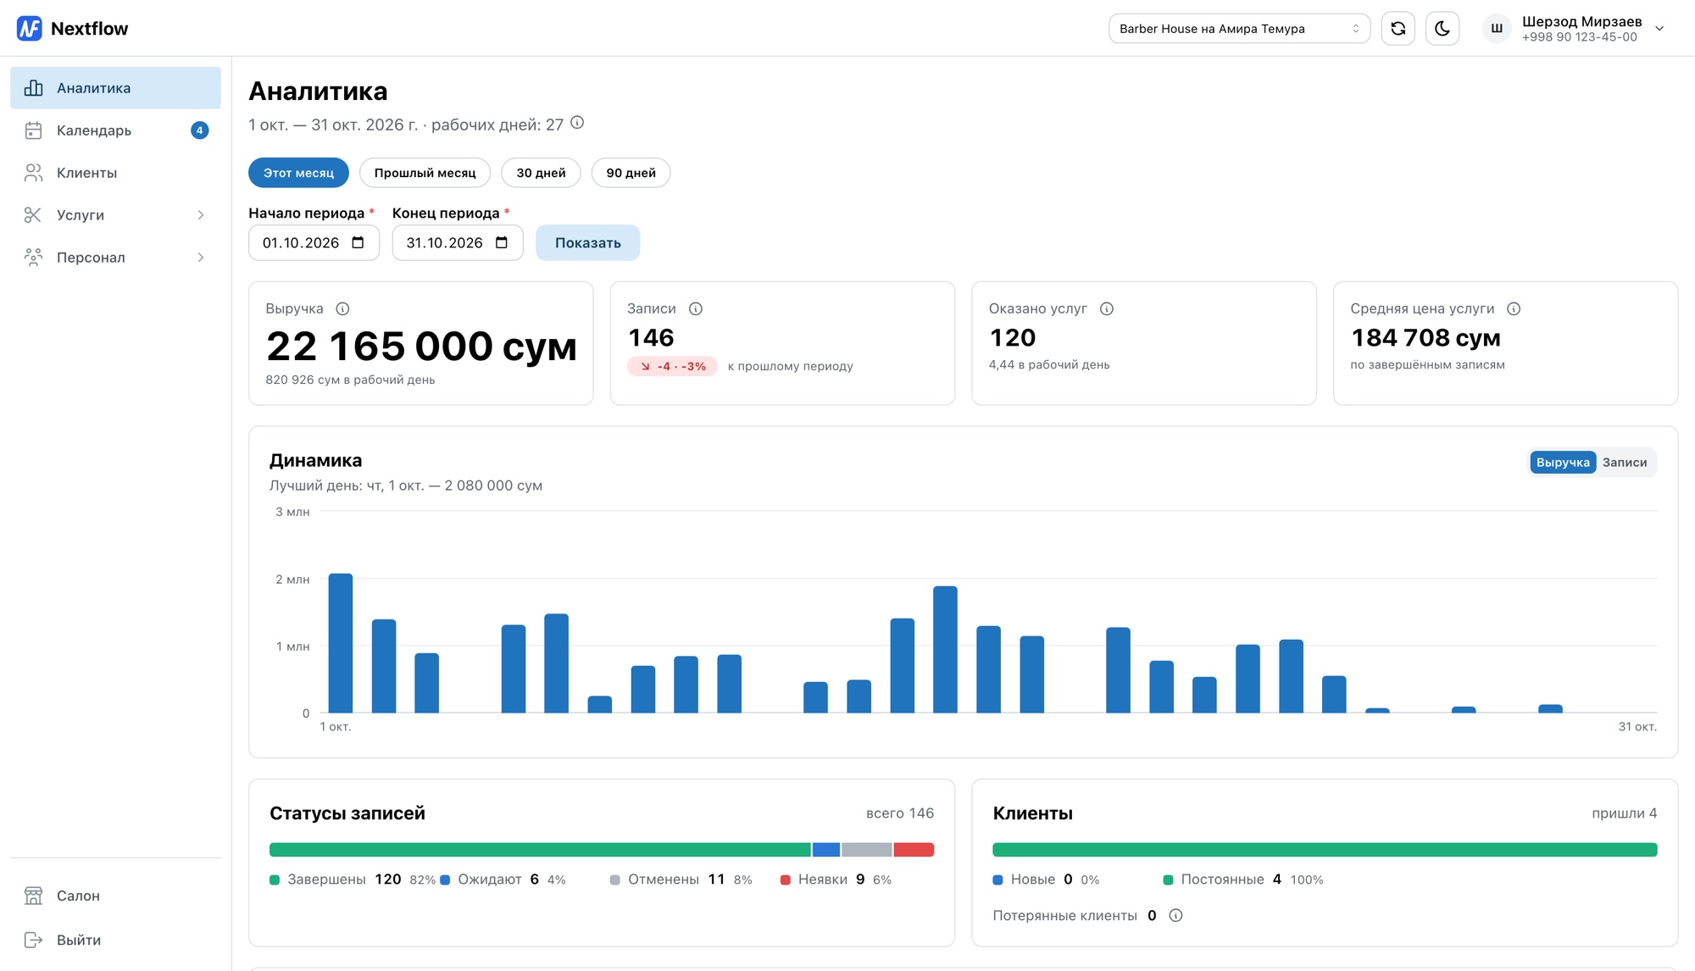Image resolution: width=1695 pixels, height=971 pixels.
Task: Open the Аналитика sidebar item
Action: [115, 88]
